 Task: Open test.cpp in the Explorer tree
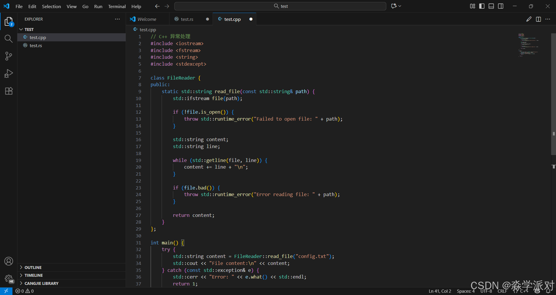(x=71, y=37)
